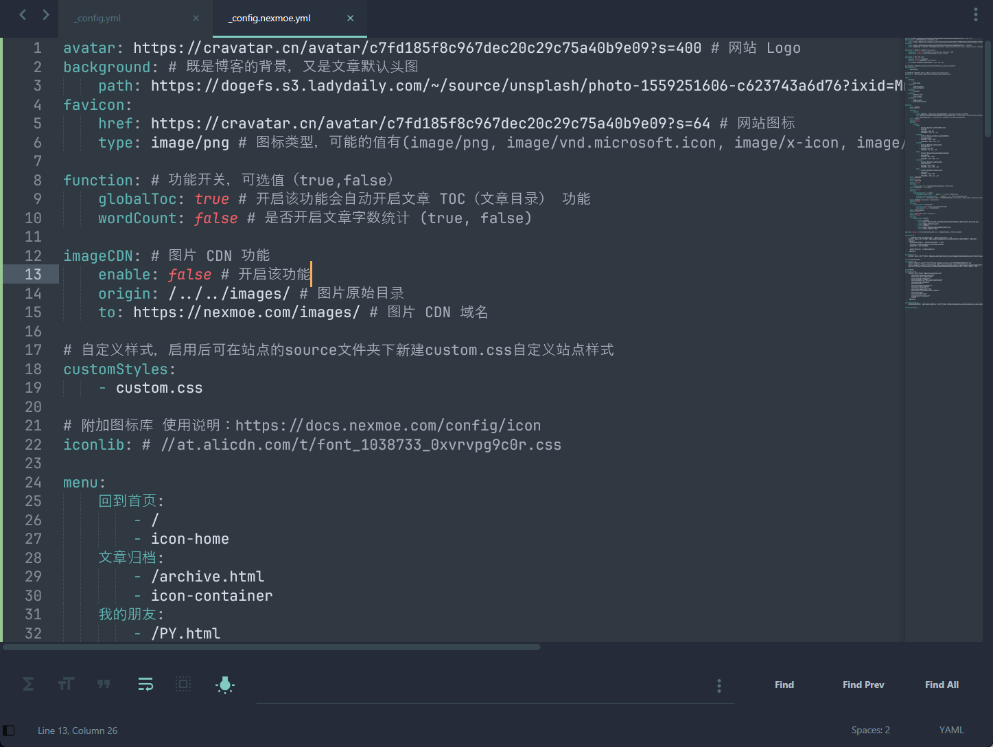
Task: Click line number 1 in gutter
Action: coord(38,48)
